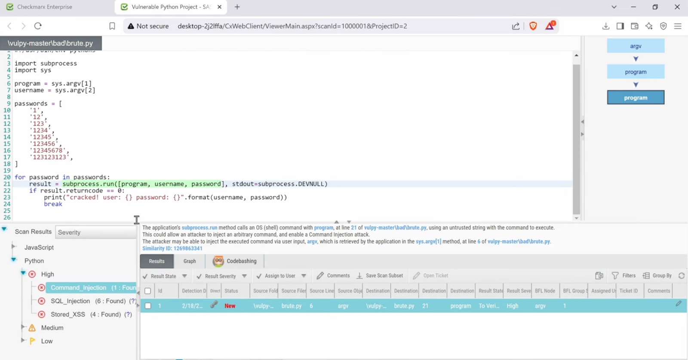Open the Result State dropdown

184,276
